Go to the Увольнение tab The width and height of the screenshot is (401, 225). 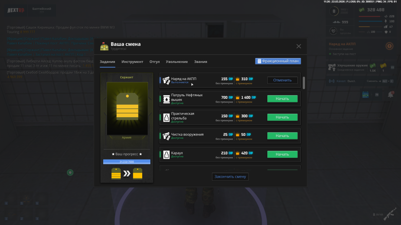pos(177,62)
